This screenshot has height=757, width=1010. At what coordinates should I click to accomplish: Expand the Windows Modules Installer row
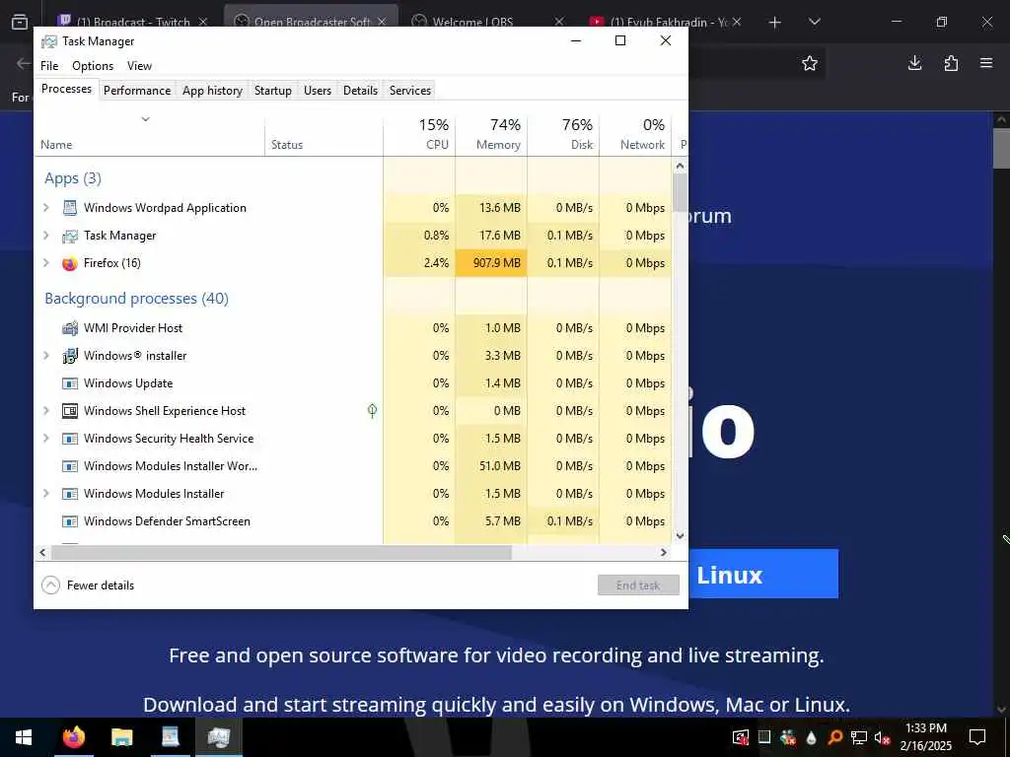tap(46, 494)
